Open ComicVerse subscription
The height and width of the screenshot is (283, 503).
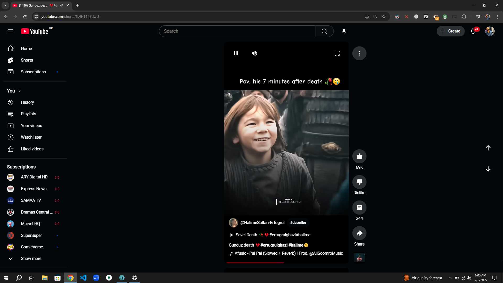point(33,247)
